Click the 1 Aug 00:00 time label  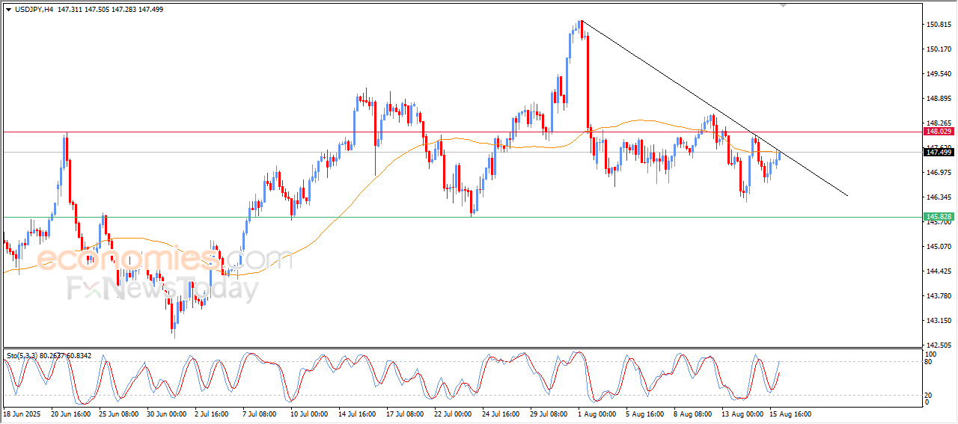click(x=597, y=414)
